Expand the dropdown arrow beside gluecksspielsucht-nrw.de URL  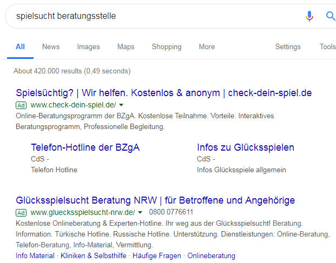(x=140, y=213)
